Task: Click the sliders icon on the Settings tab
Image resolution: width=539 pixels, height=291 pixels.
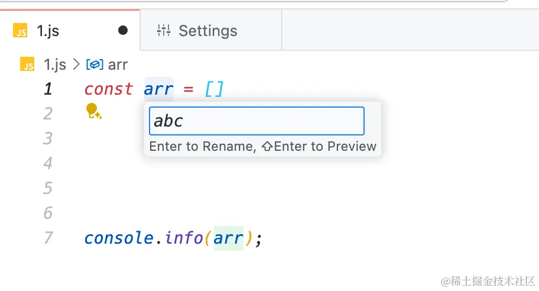Action: (164, 31)
